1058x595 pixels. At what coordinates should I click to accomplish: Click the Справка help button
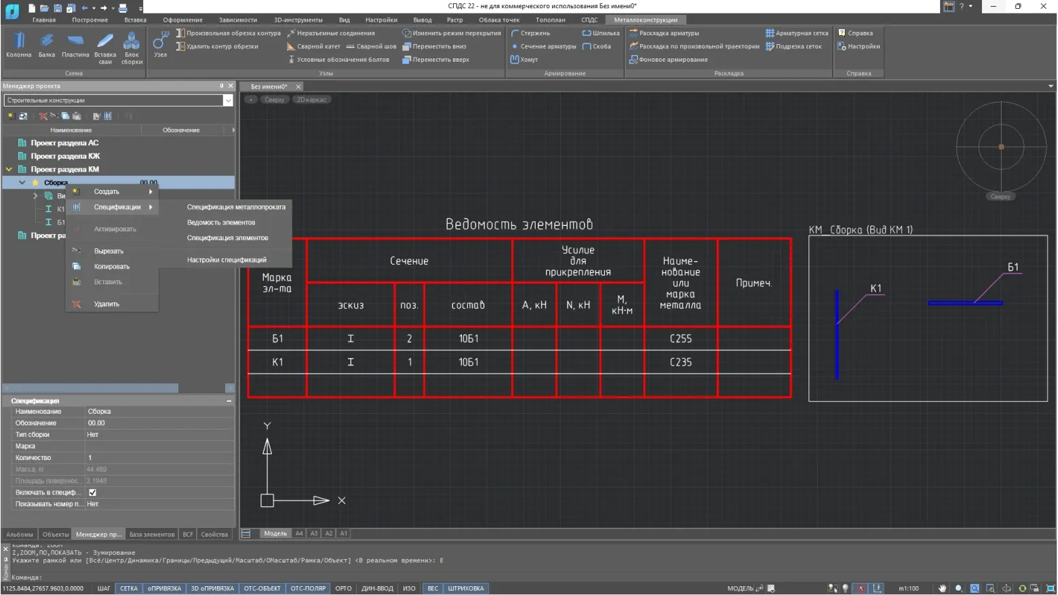(855, 33)
